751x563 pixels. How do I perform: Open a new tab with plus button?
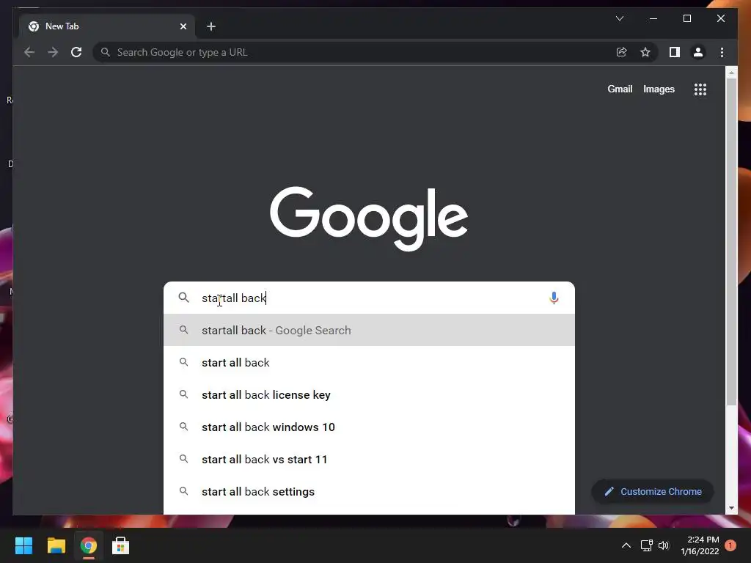tap(211, 26)
